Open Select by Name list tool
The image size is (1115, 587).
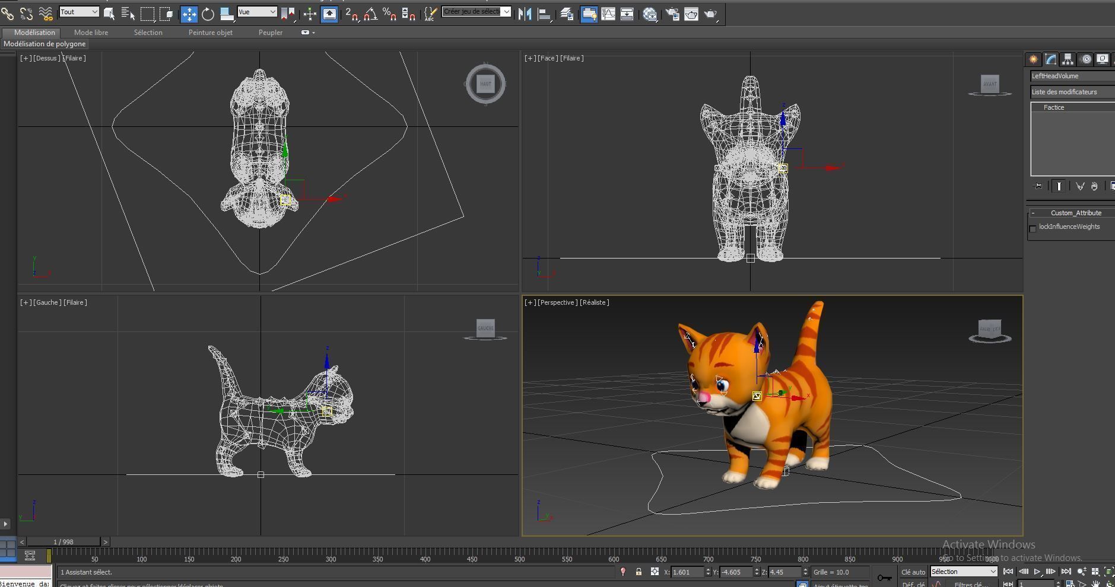(x=128, y=13)
